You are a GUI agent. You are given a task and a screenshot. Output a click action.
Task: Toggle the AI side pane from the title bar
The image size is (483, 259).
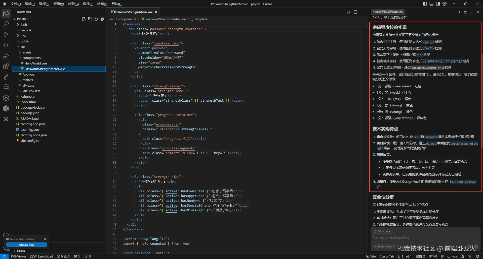(438, 4)
